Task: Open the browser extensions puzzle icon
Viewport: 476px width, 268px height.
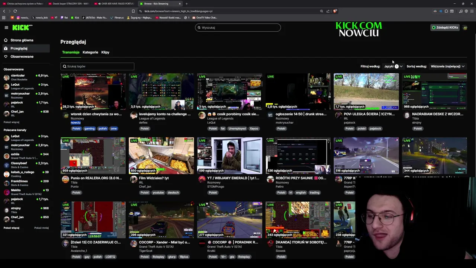Action: click(446, 11)
